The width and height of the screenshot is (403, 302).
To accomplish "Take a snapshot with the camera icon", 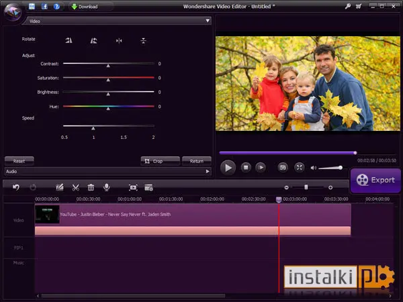I will coord(283,168).
